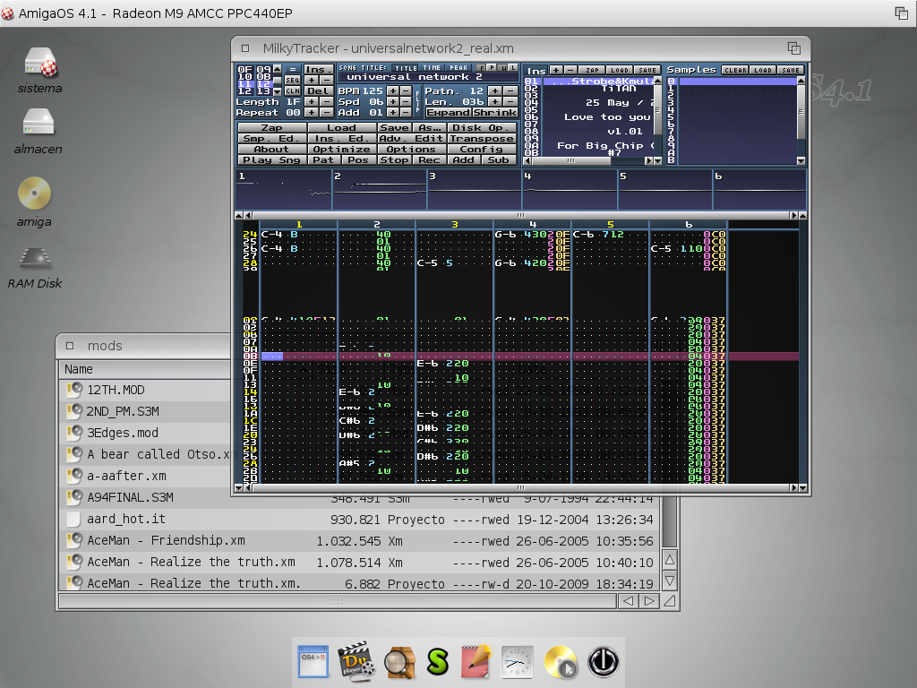Open the almacen drive icon
This screenshot has width=917, height=688.
pos(39,123)
